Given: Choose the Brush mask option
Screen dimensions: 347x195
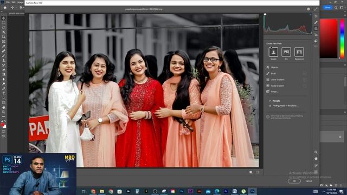Looking at the screenshot, I should 271,74.
